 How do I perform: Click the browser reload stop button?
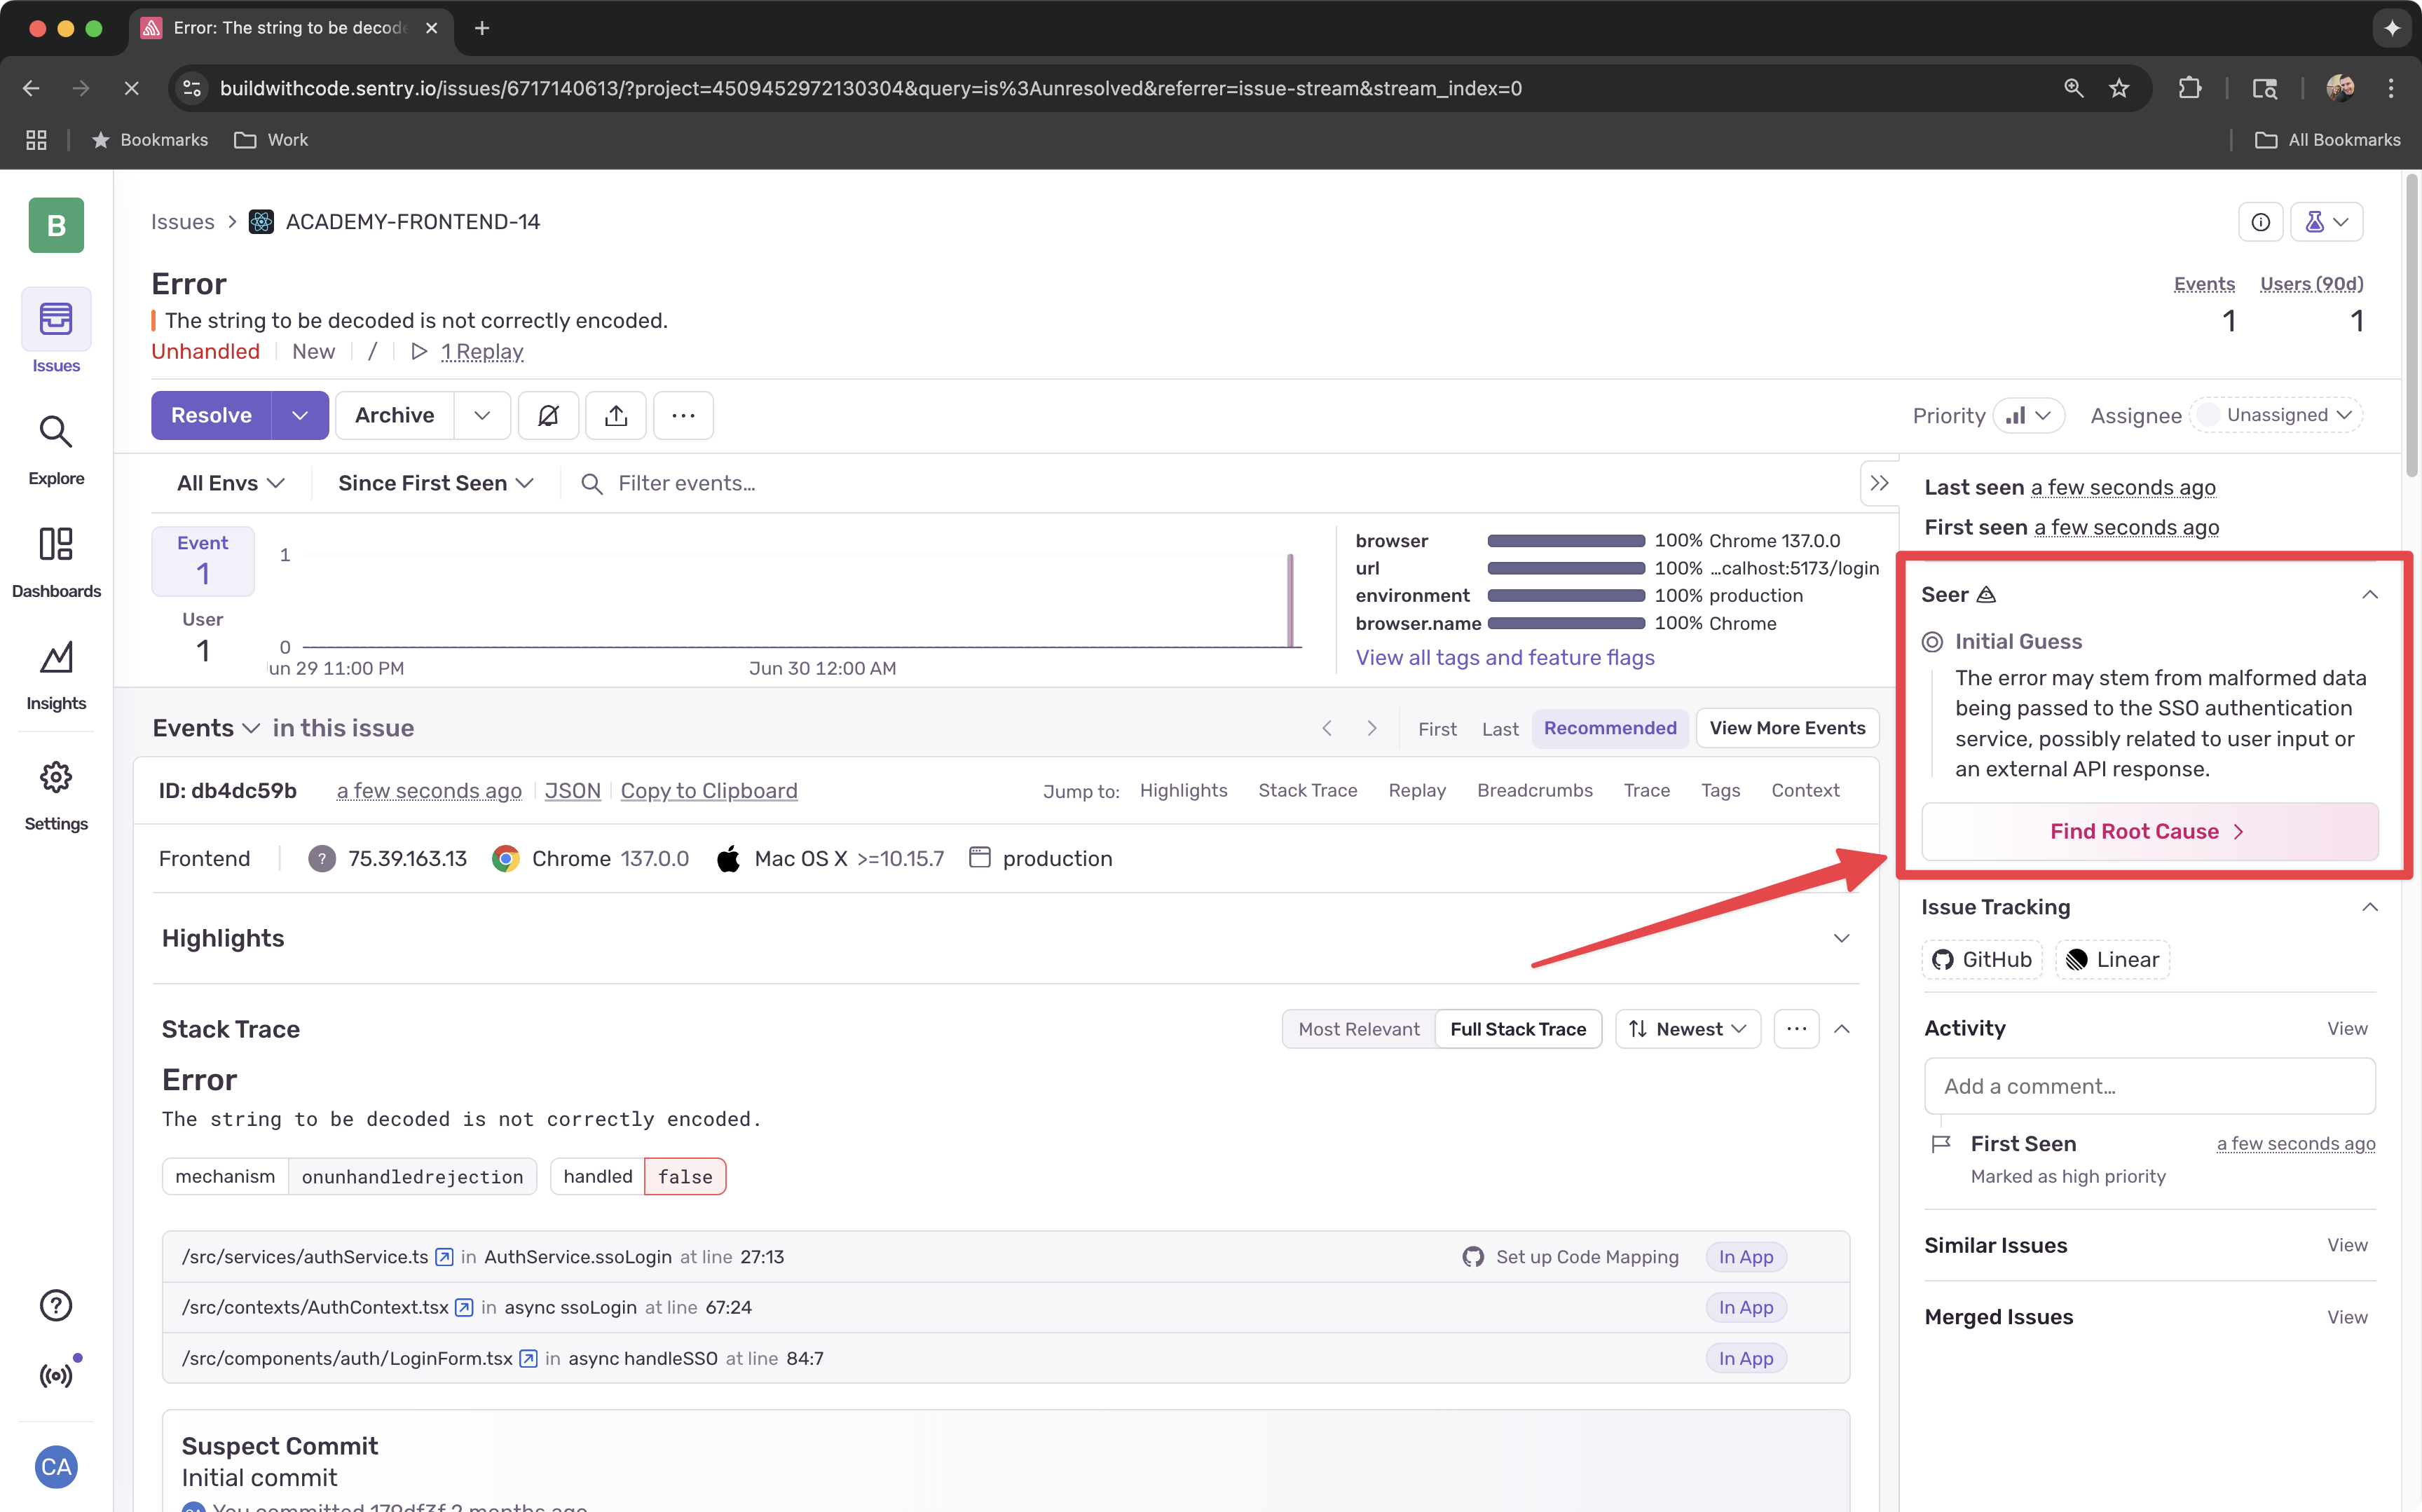[x=131, y=88]
